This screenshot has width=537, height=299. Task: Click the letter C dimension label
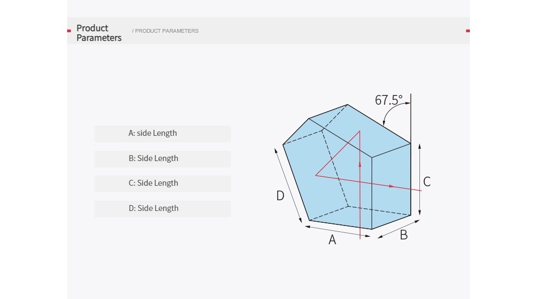click(x=427, y=181)
